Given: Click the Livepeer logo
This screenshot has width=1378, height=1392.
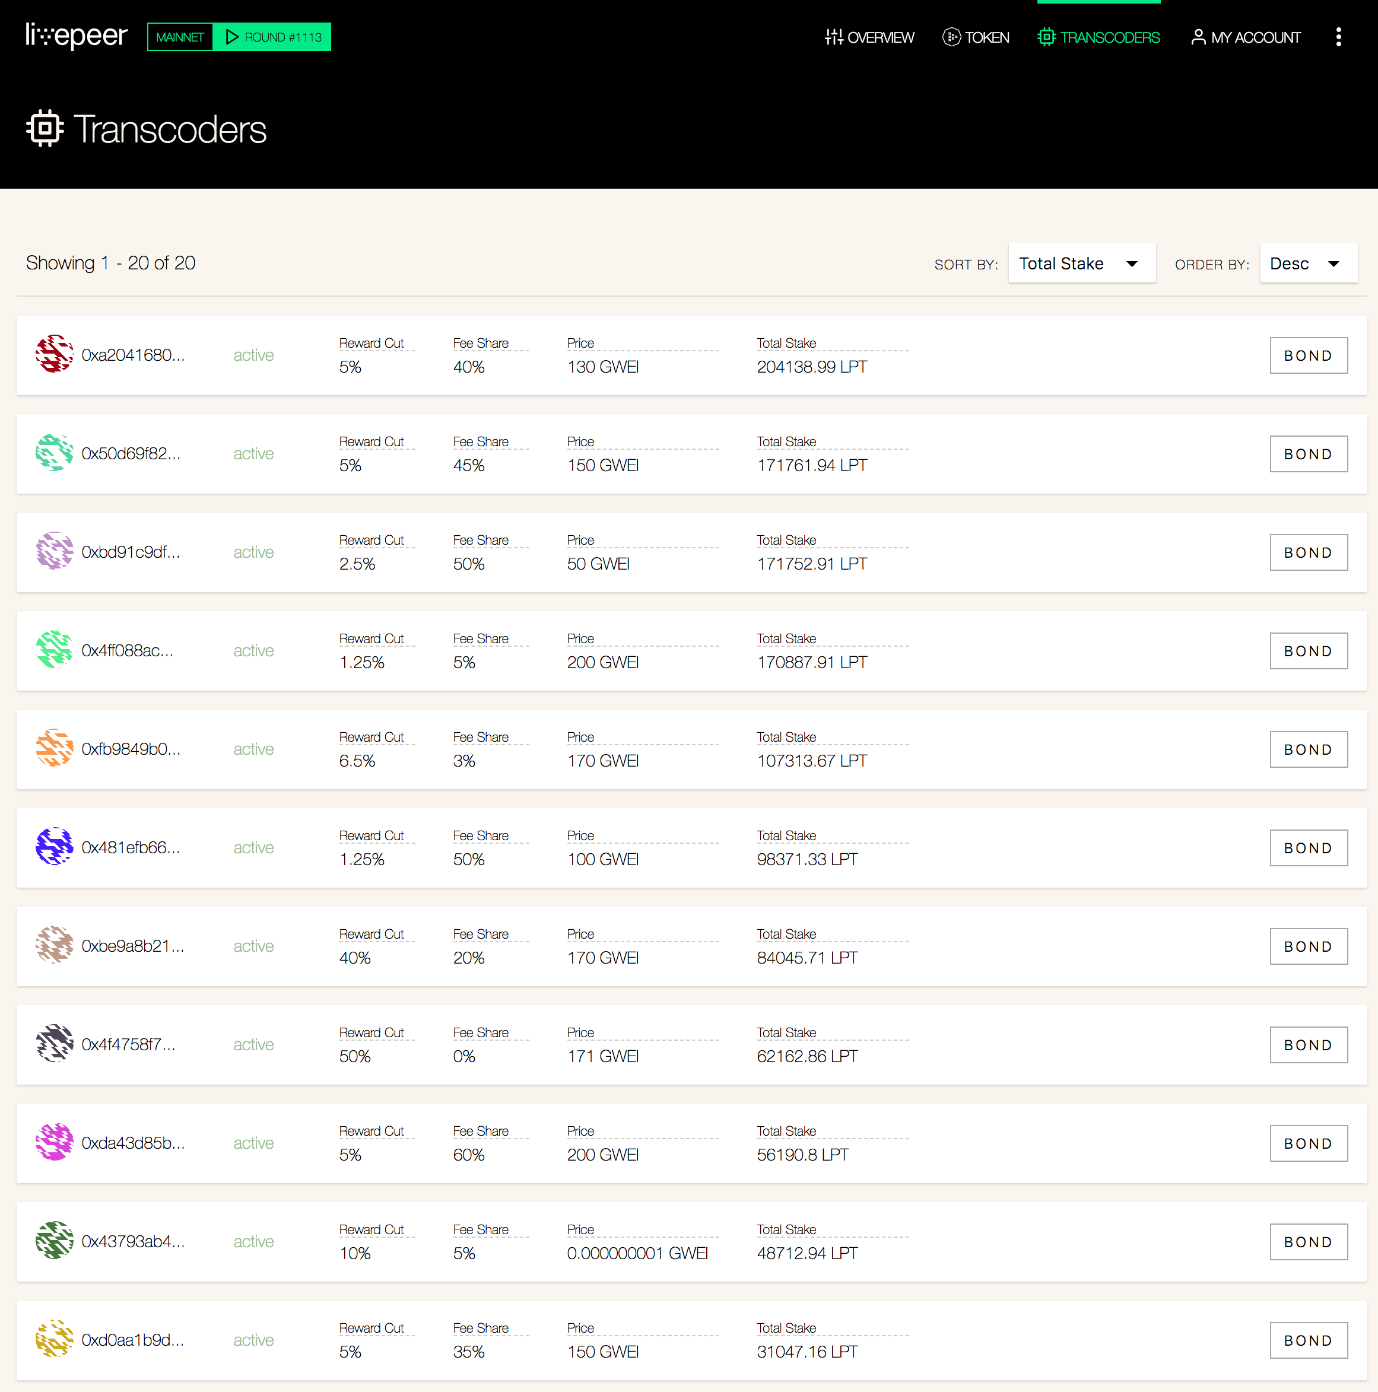Looking at the screenshot, I should [x=77, y=36].
